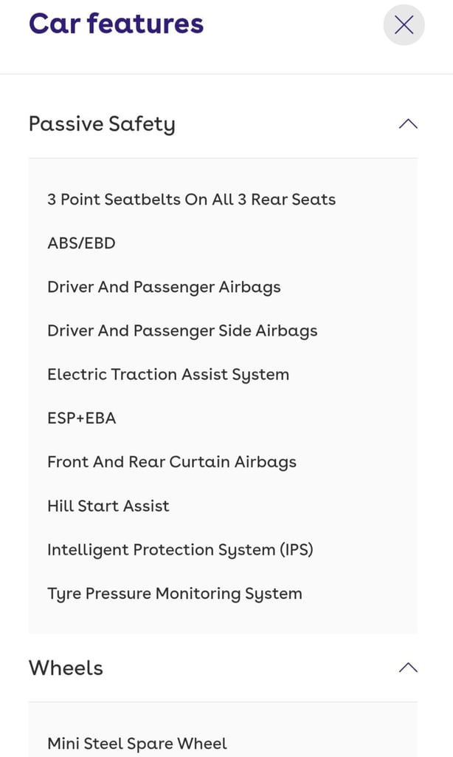This screenshot has height=757, width=453.
Task: Click Driver And Passenger Side Airbags item
Action: (182, 330)
